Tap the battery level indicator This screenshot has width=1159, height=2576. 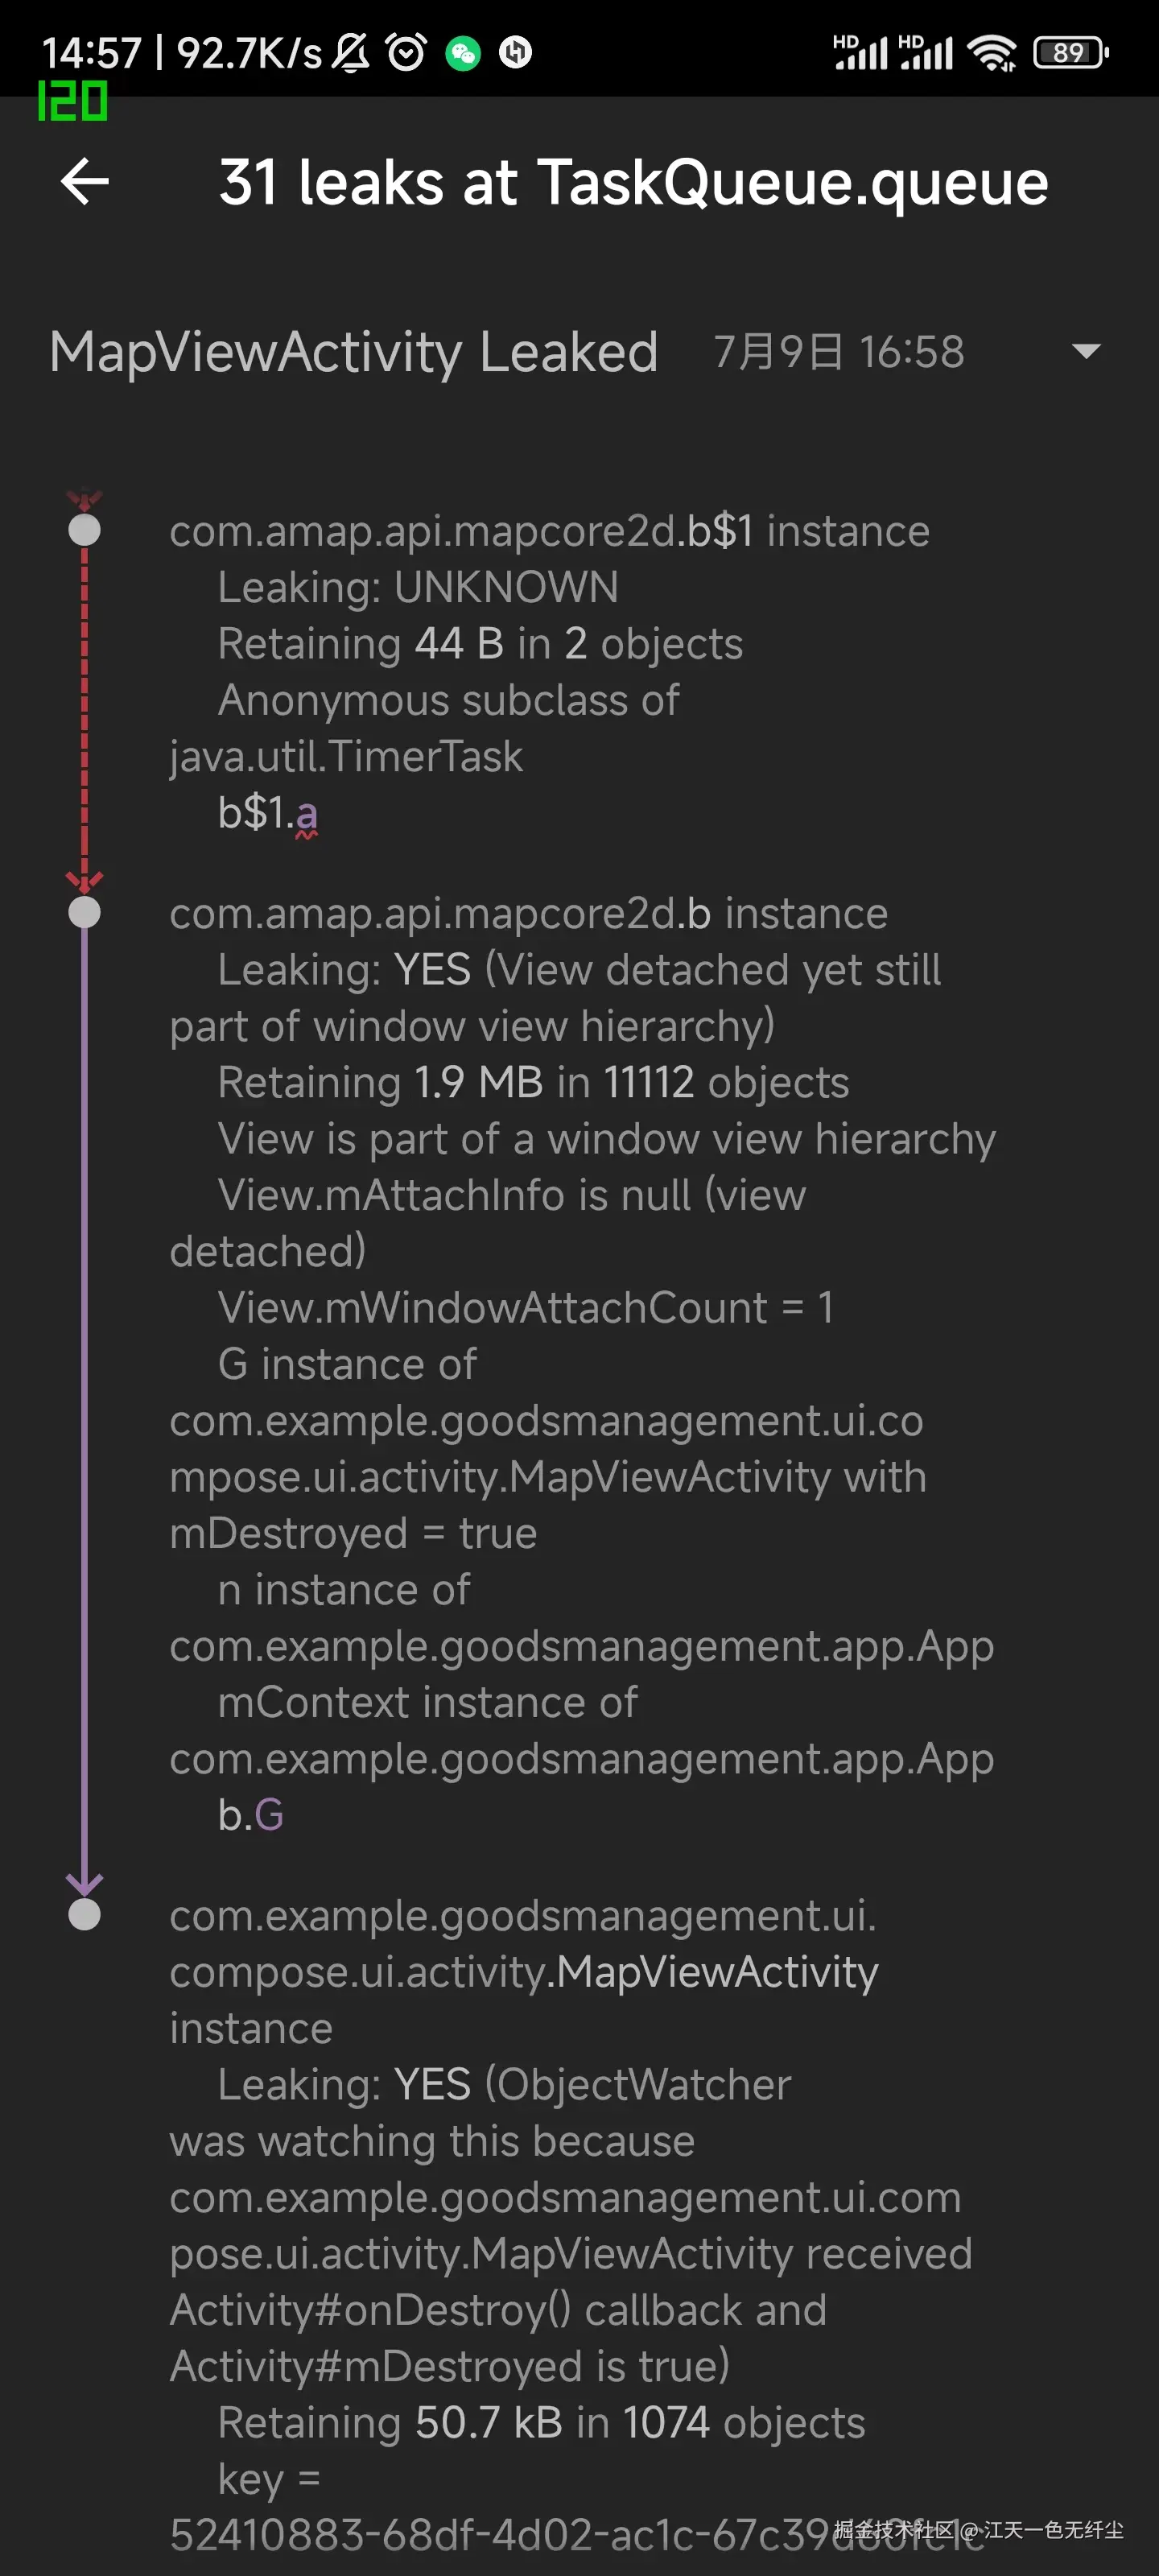click(x=1070, y=52)
